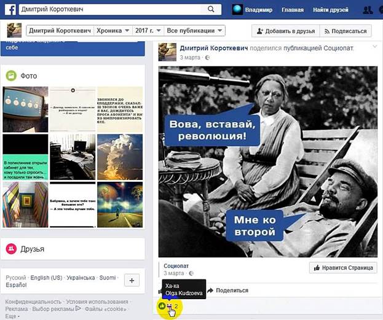Open the Бабушка joke text photo
The image size is (383, 320).
tap(73, 205)
